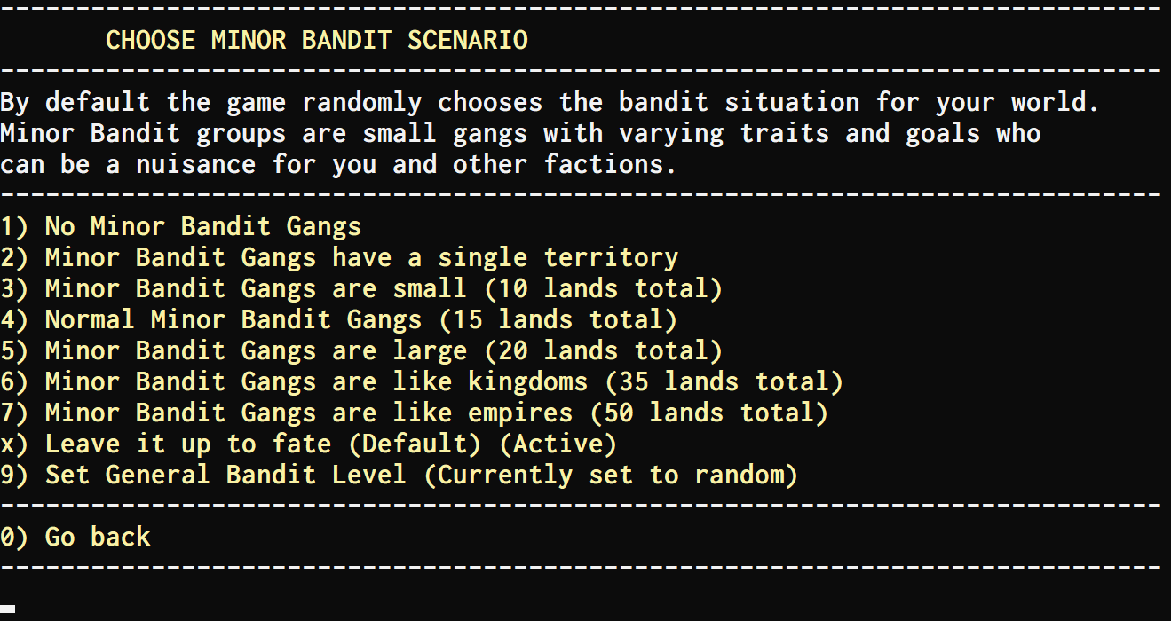Click the (Active) status marker
The height and width of the screenshot is (621, 1171).
click(x=565, y=444)
